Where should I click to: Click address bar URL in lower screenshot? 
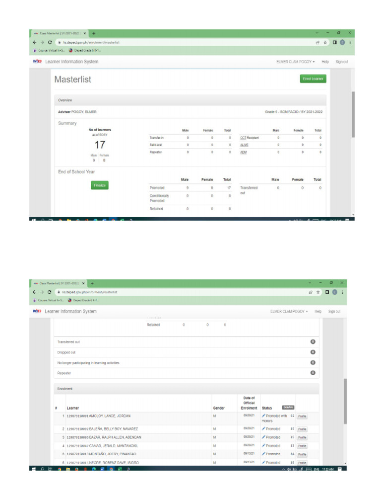[x=90, y=292]
